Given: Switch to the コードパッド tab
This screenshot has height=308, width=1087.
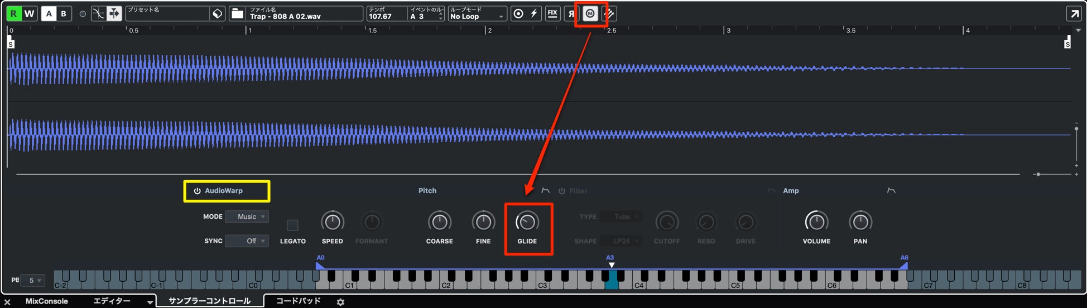Looking at the screenshot, I should 299,301.
